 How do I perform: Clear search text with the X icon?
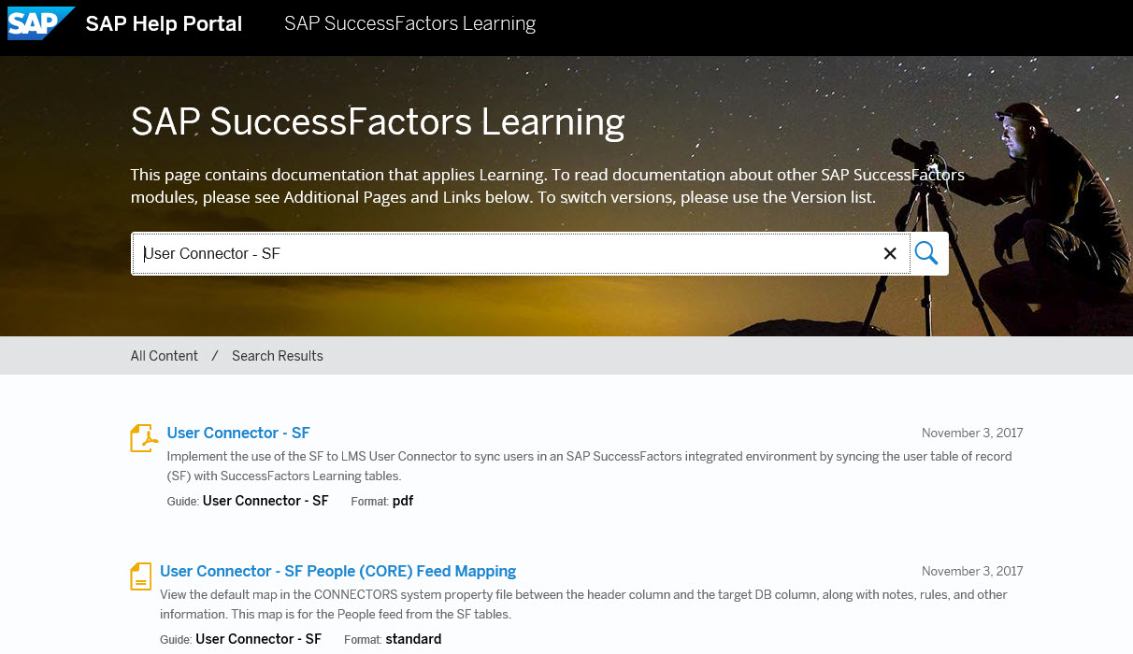pyautogui.click(x=890, y=253)
